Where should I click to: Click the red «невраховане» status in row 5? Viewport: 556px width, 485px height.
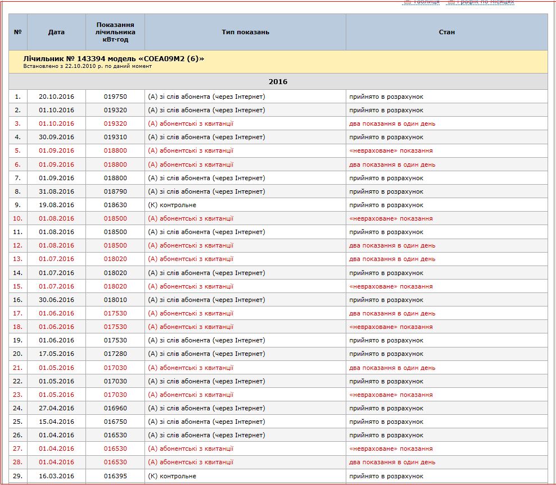coord(391,151)
